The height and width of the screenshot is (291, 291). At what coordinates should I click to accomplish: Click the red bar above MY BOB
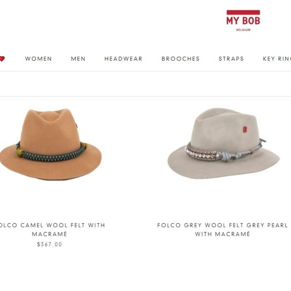coord(243,12)
